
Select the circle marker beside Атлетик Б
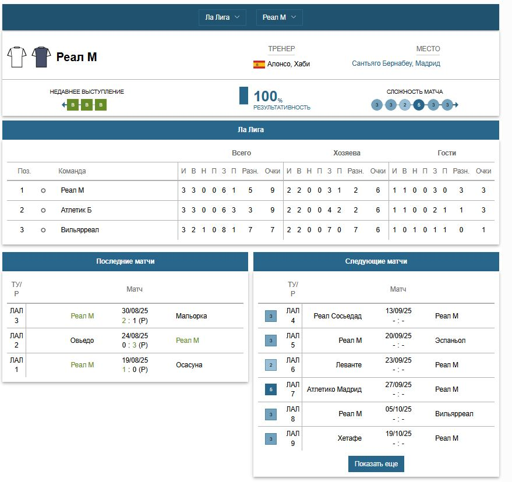(x=43, y=210)
